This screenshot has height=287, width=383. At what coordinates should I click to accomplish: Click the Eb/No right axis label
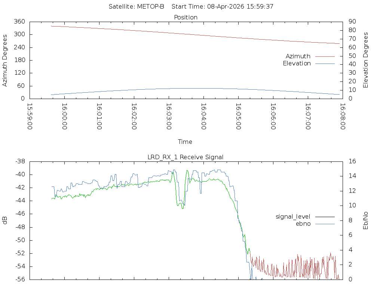tap(365, 220)
